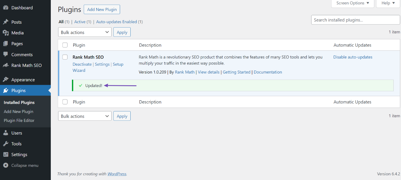Click the Collapse menu arrow icon
The image size is (401, 180).
pos(6,166)
